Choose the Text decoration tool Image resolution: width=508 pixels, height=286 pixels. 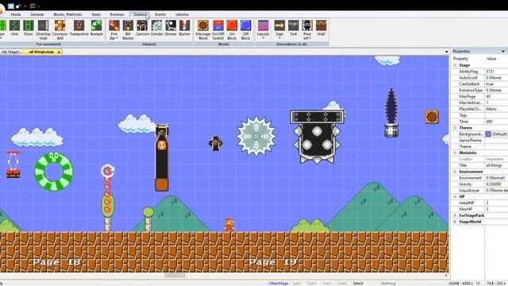pos(293,28)
